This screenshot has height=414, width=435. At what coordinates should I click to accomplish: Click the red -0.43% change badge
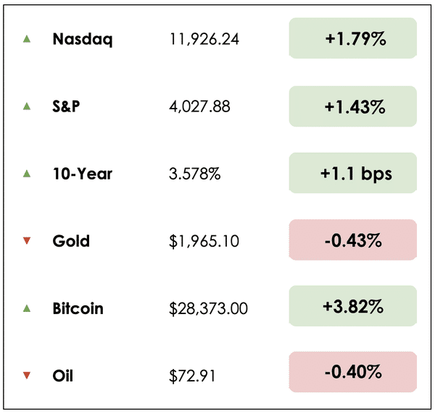(x=353, y=240)
